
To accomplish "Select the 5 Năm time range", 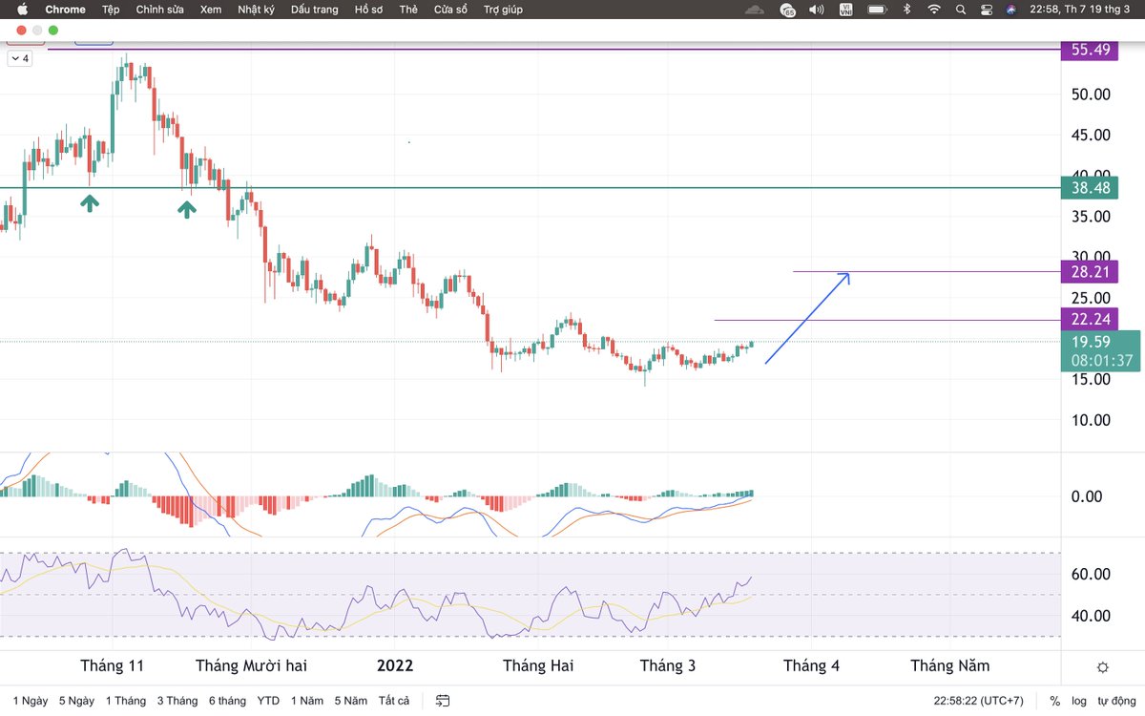I will (350, 701).
